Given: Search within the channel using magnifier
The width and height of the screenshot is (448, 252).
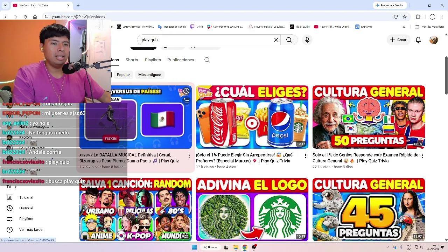Looking at the screenshot, I should tap(207, 60).
